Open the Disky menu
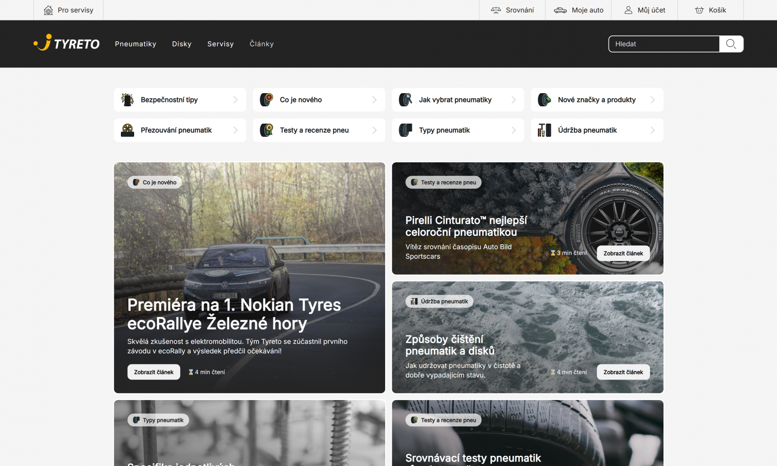777x466 pixels. pyautogui.click(x=182, y=44)
